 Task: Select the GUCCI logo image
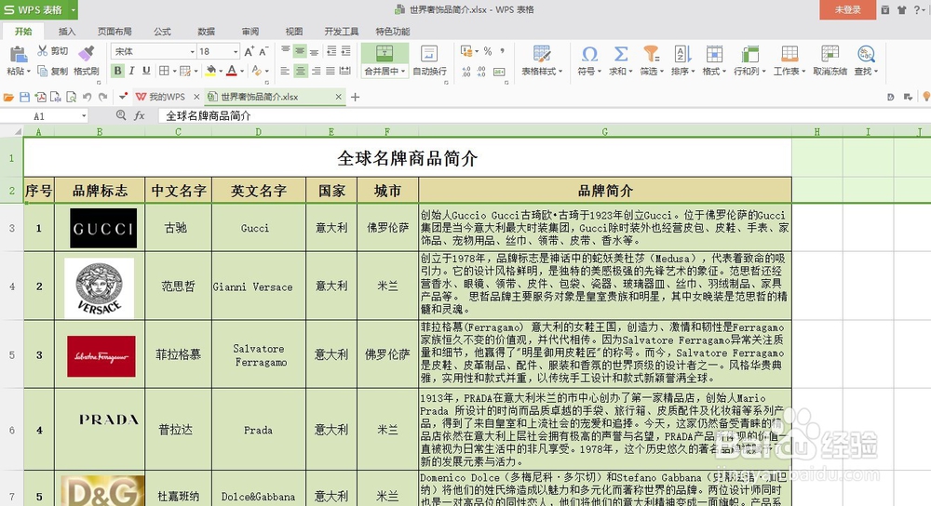pos(103,228)
